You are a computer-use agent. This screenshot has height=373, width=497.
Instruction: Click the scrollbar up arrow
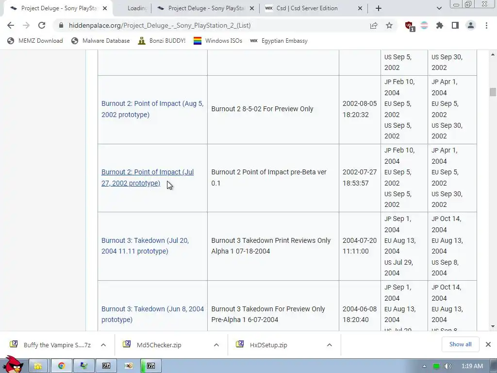click(x=493, y=54)
